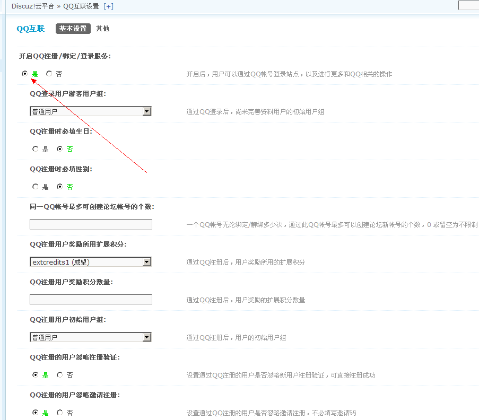
Task: Switch to the 其他 tab
Action: [x=102, y=29]
